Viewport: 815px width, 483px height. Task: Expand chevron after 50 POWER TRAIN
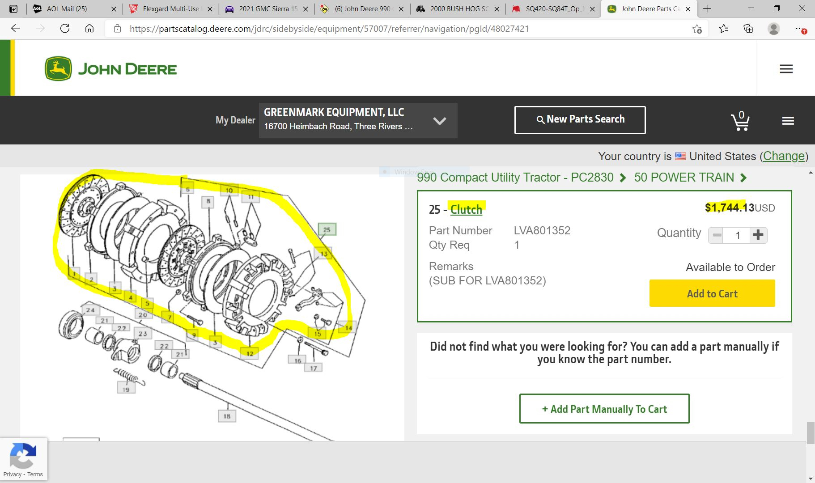(743, 178)
